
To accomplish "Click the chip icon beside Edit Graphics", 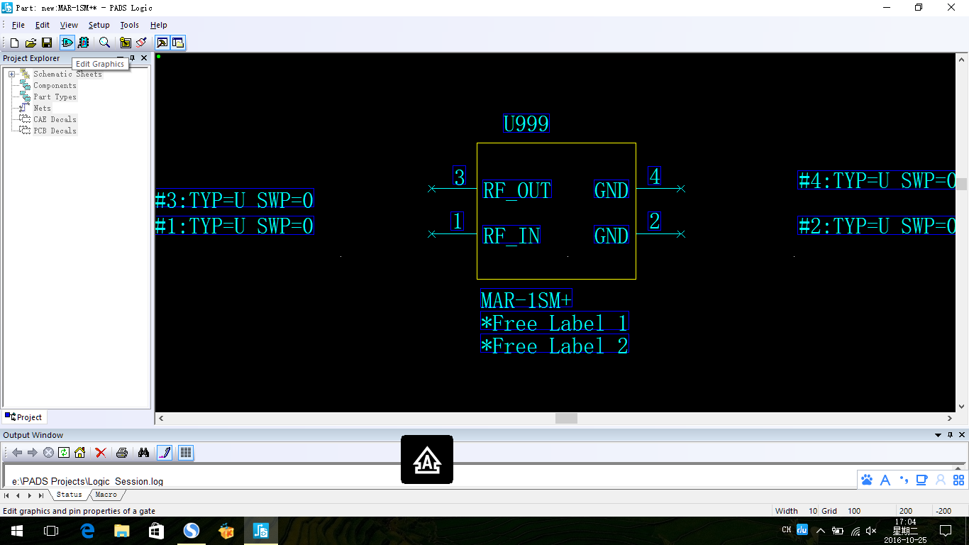I will tap(84, 43).
